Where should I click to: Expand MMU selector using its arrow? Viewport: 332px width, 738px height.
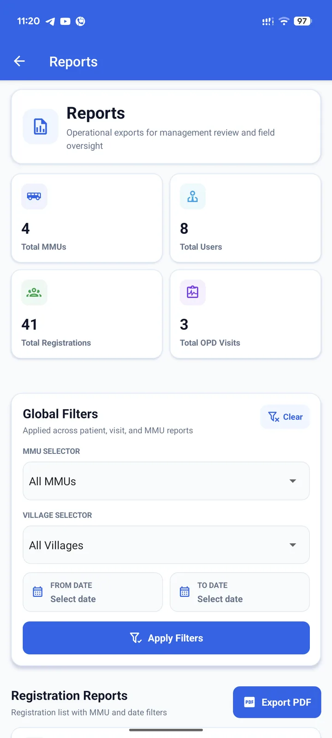click(293, 481)
